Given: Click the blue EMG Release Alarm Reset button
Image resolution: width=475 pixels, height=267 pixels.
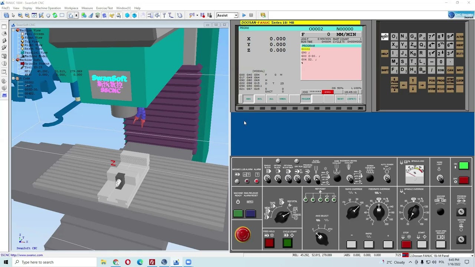Looking at the screenshot, I should click(250, 214).
